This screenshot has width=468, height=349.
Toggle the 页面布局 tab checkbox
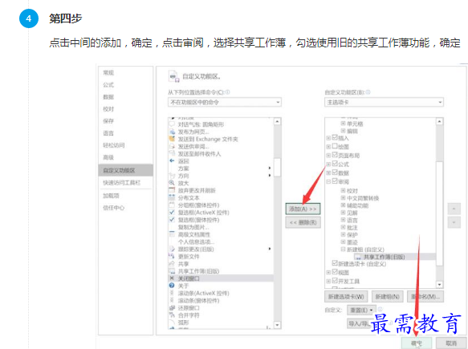(335, 155)
